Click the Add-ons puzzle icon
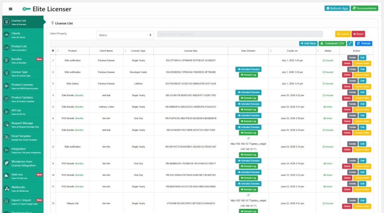 6,176
